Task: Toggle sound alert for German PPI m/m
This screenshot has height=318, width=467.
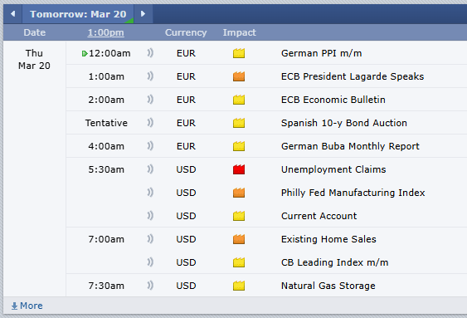Action: (x=150, y=53)
